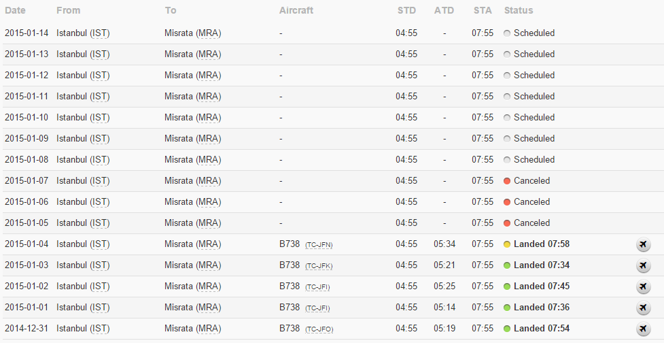Click the Landed 07:45 status text
The width and height of the screenshot is (664, 343).
point(541,287)
